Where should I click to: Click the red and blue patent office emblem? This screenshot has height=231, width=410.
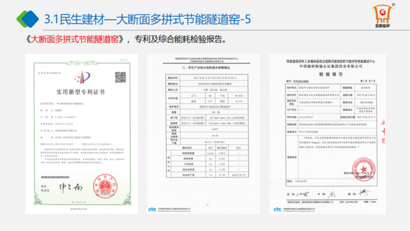pos(82,78)
